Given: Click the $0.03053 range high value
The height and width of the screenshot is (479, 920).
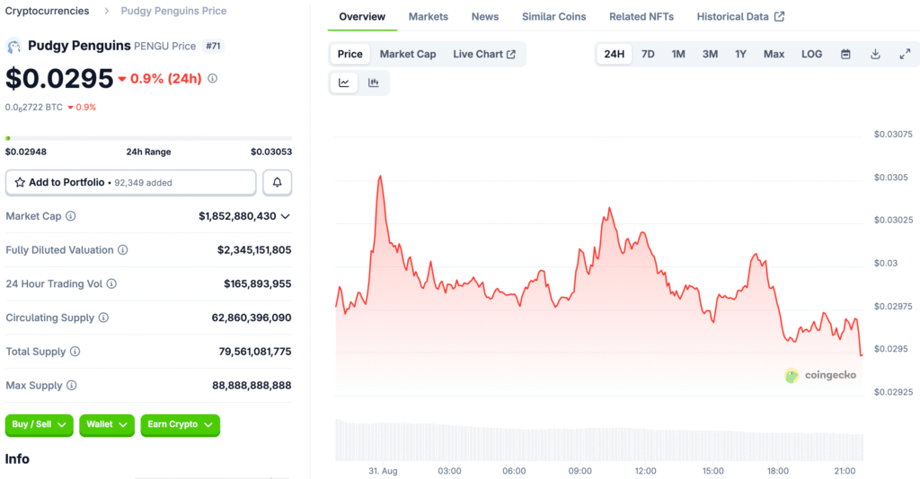Looking at the screenshot, I should coord(271,152).
